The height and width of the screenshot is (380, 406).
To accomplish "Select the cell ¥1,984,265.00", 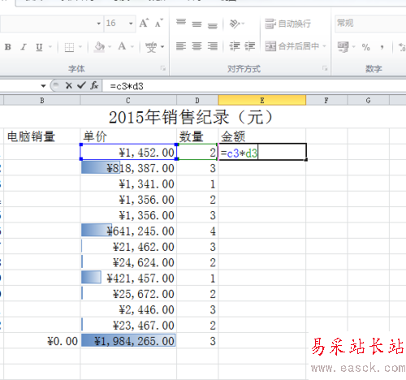I will (128, 340).
